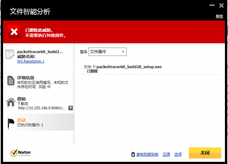The image size is (228, 164).
Task: Click the 已执行的操作: 1 text
Action: (30, 125)
